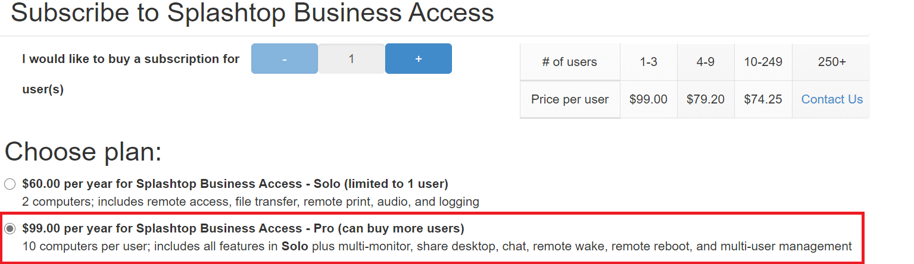Click the Pro plan feature description
The image size is (914, 264).
(437, 246)
